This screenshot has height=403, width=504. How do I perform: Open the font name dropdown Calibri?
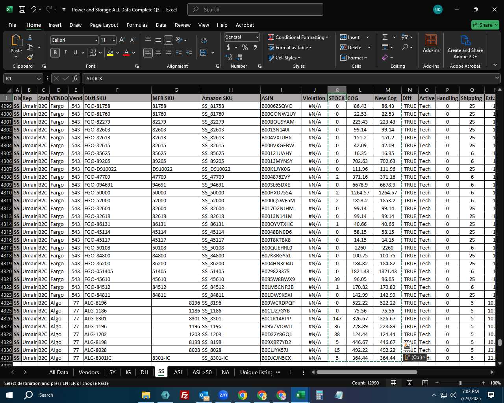click(x=96, y=40)
